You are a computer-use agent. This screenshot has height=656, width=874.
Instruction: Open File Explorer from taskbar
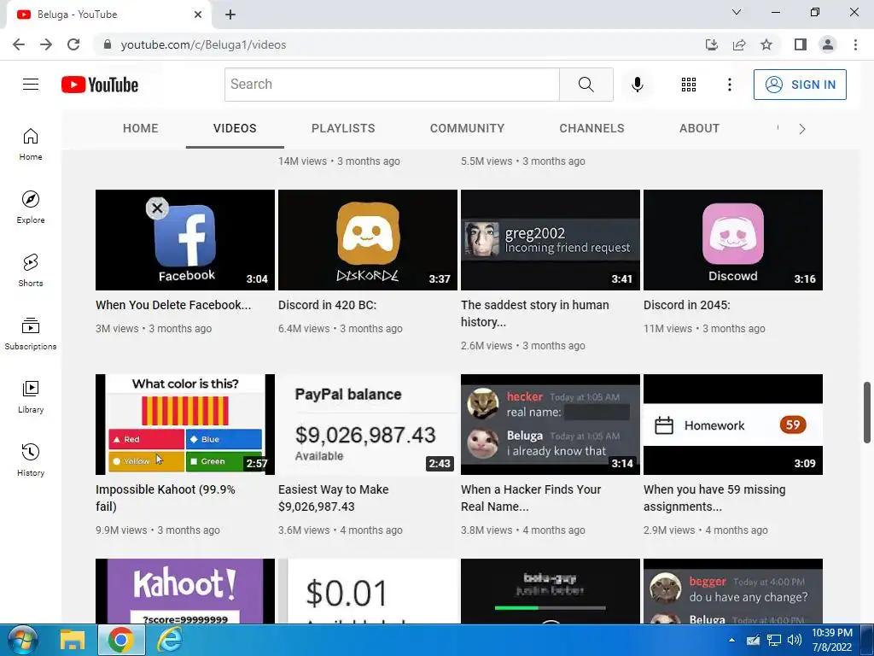pyautogui.click(x=73, y=640)
